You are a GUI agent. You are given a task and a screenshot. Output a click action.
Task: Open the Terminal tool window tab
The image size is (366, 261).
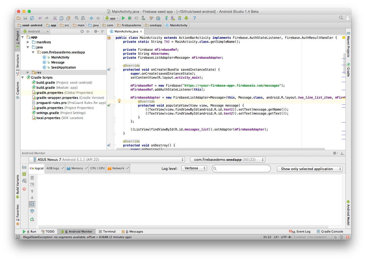[x=107, y=231]
